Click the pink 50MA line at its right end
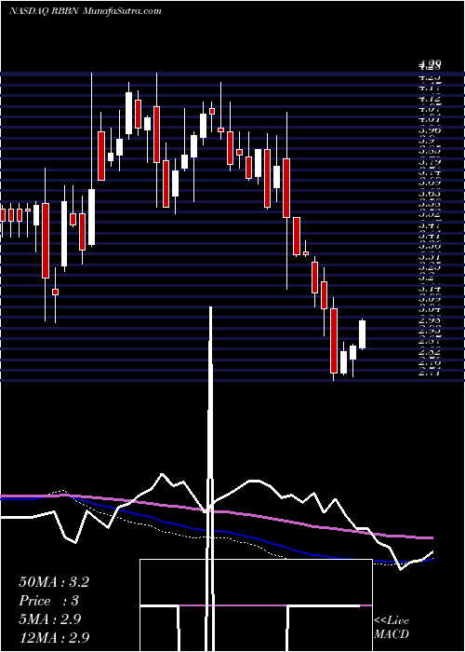465x652 pixels. [x=430, y=537]
